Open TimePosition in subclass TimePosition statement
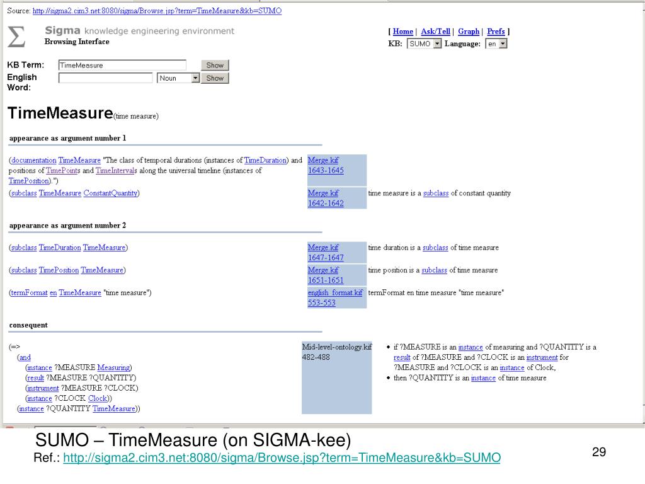Viewport: 645px width, 484px height. click(x=59, y=270)
